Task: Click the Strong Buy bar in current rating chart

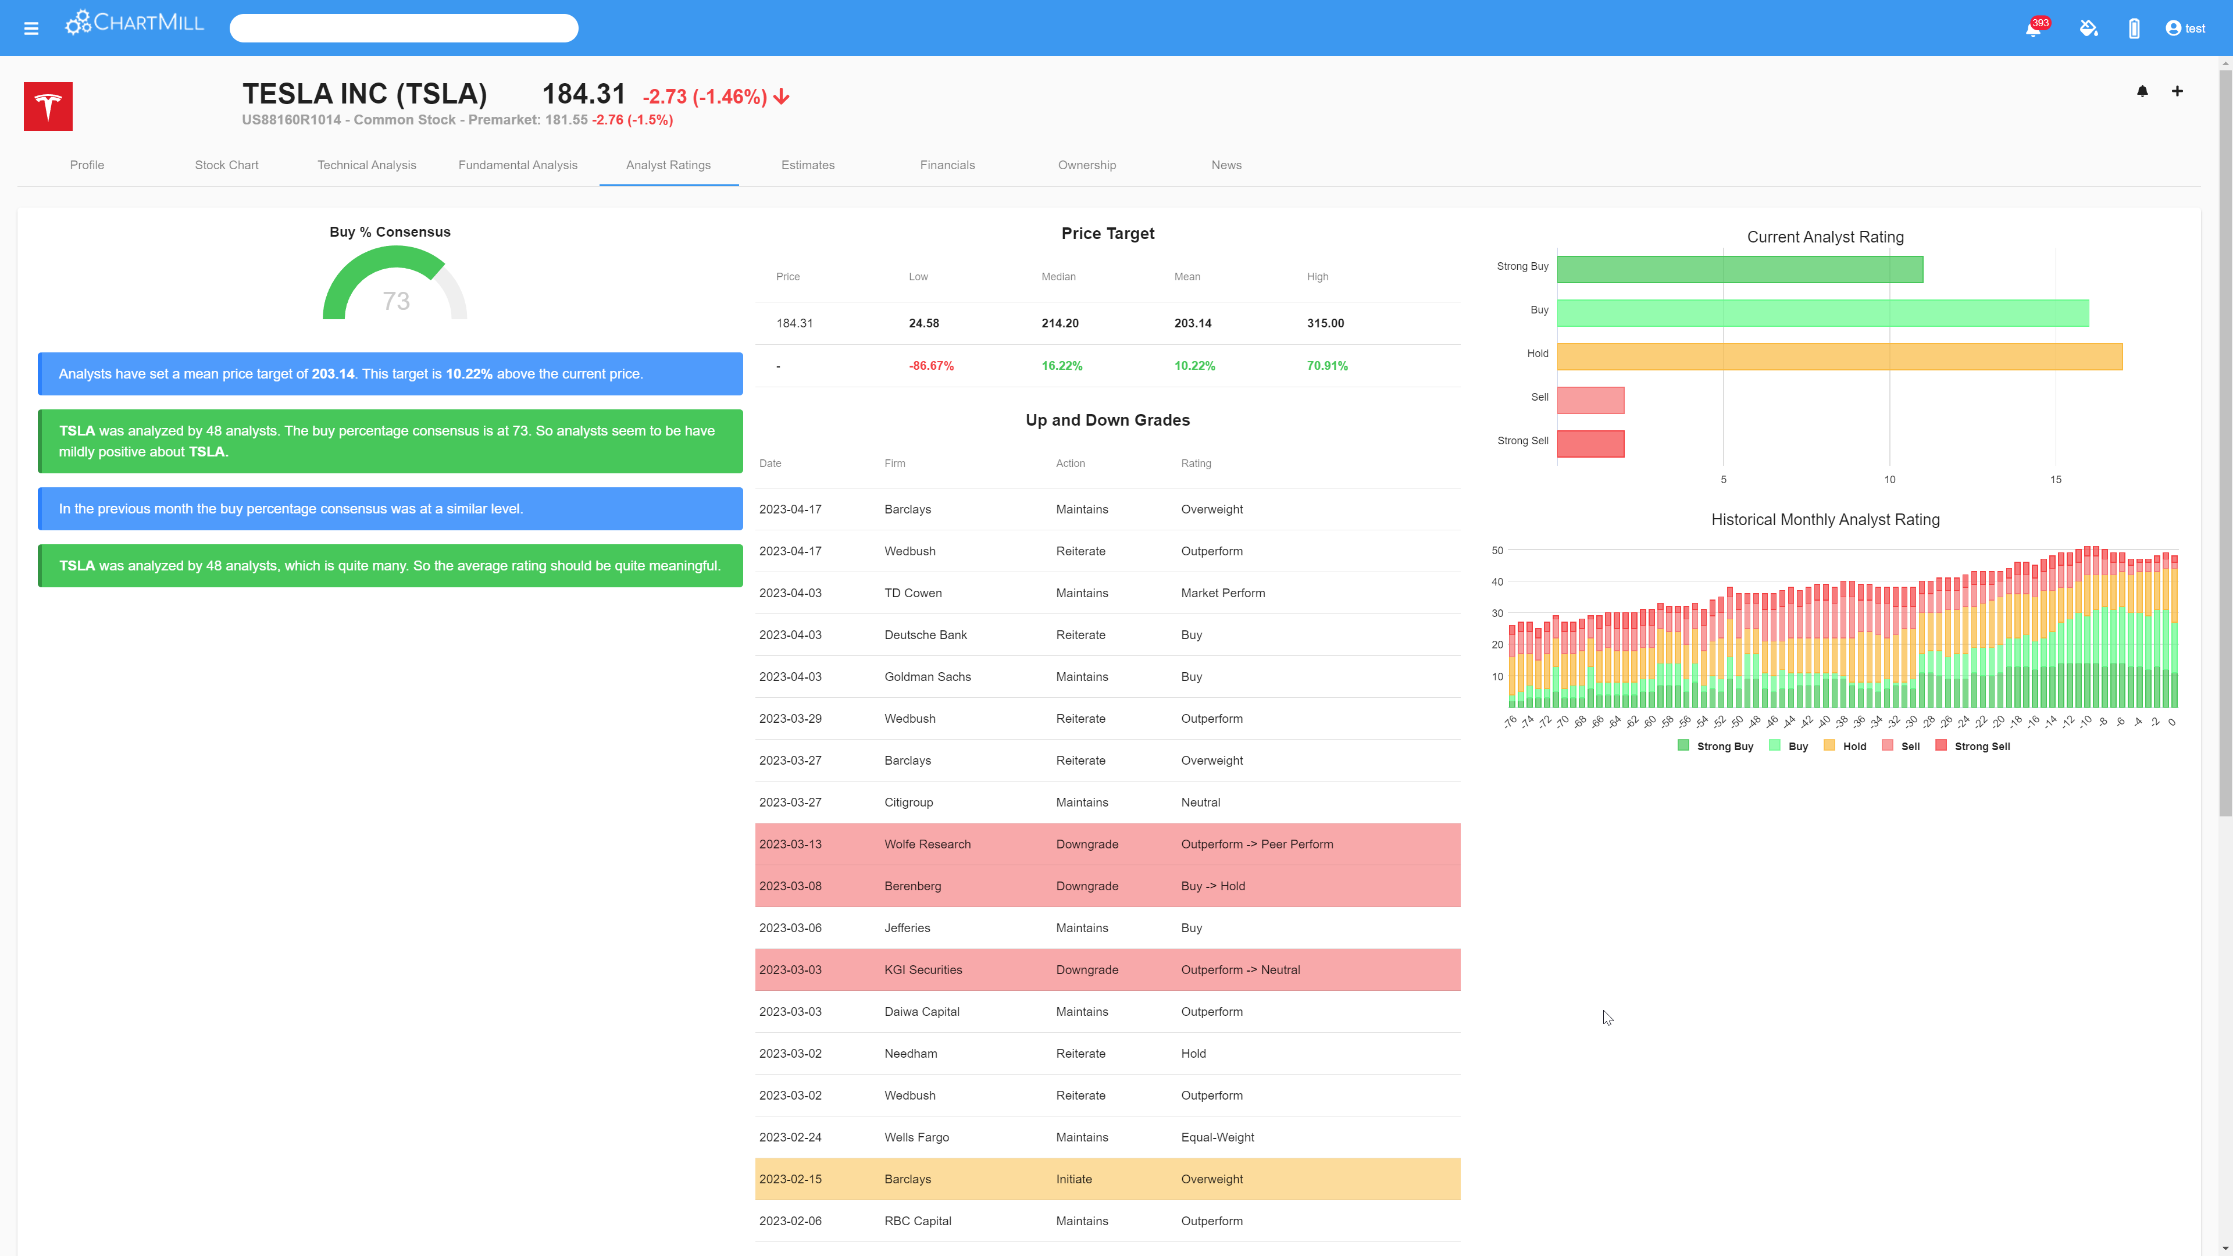Action: coord(1740,270)
